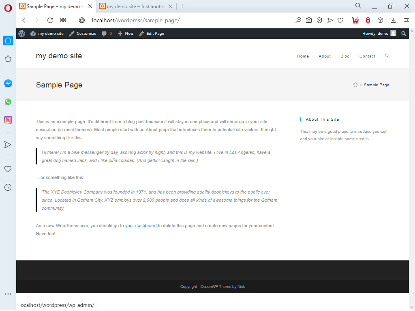Follow the 'your dashboard' link
415x311 pixels.
coord(141,226)
